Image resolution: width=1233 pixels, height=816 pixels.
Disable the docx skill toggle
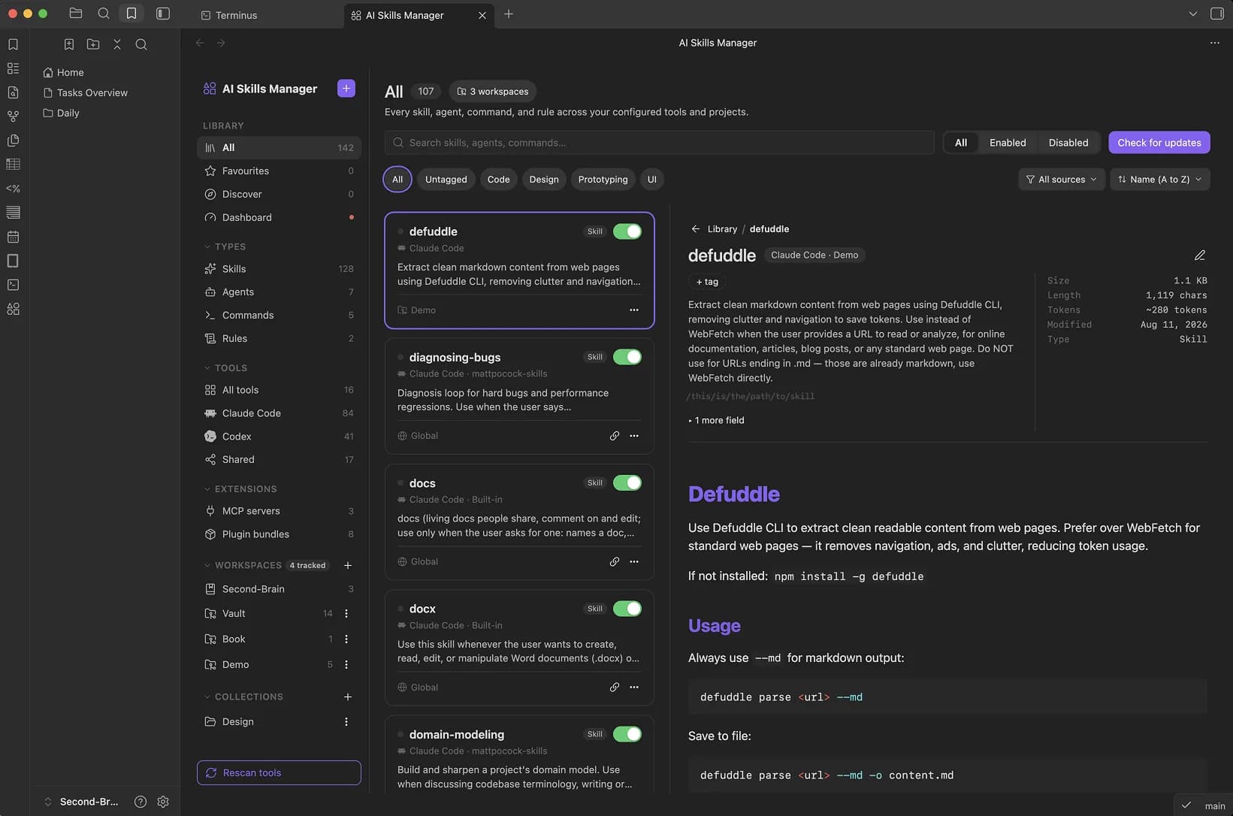pos(627,609)
